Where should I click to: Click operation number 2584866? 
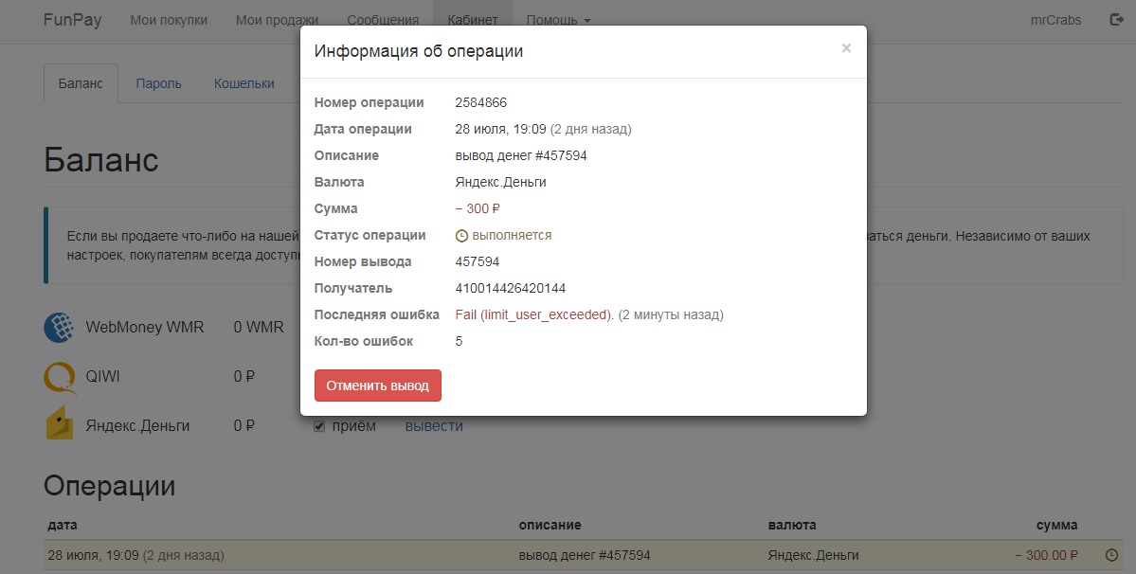click(481, 103)
